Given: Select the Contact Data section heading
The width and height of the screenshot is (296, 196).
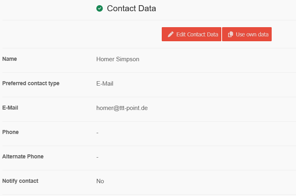Looking at the screenshot, I should (131, 8).
